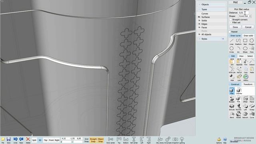Toggle visibility of Edges type
The width and height of the screenshot is (256, 144).
pyautogui.click(x=199, y=24)
